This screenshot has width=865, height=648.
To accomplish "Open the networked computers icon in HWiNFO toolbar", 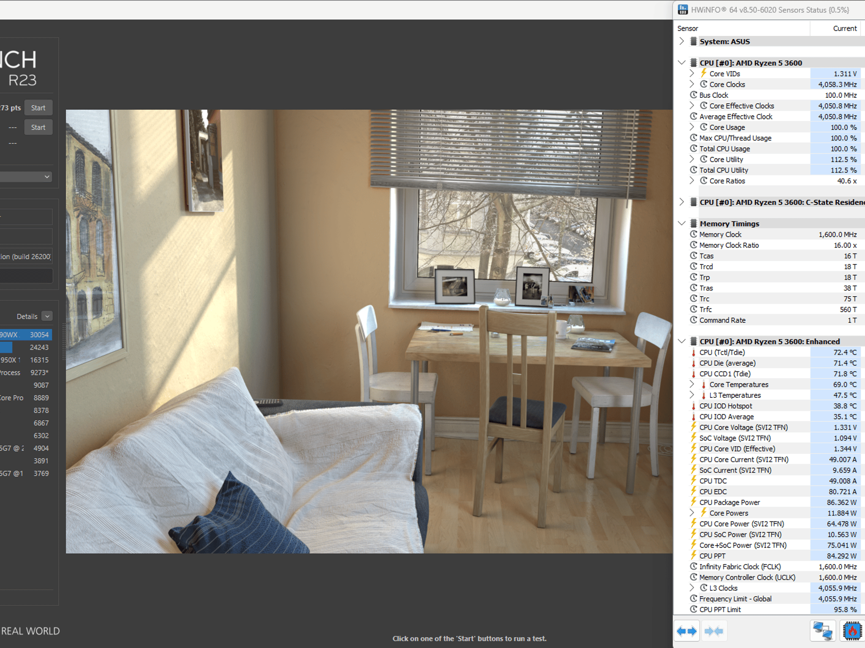I will click(823, 631).
